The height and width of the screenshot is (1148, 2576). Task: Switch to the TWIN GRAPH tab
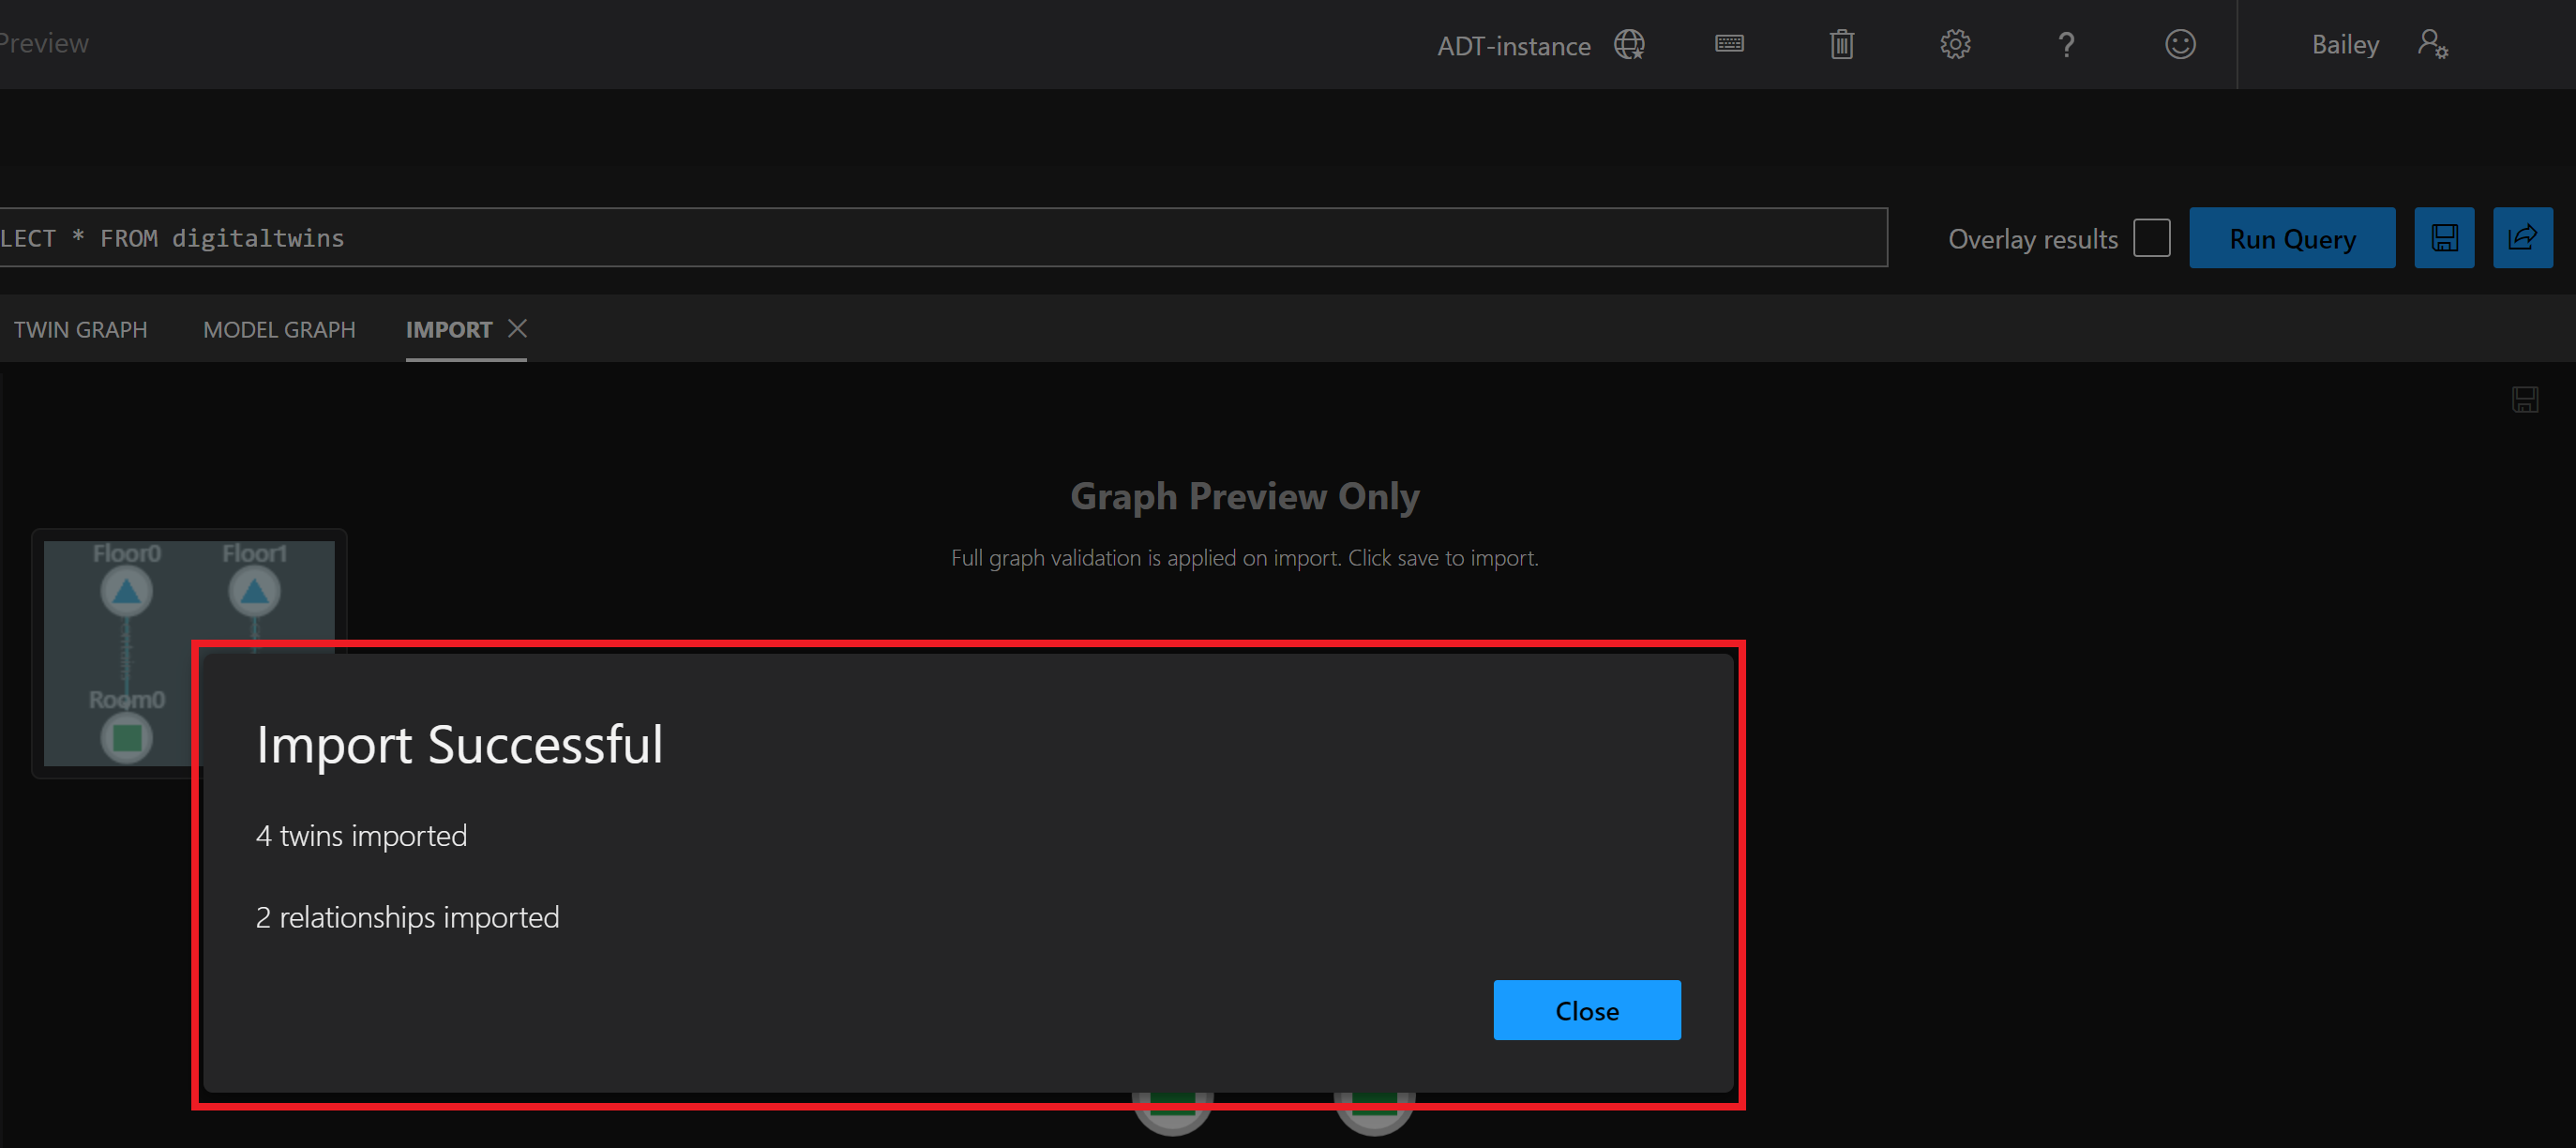coord(80,329)
